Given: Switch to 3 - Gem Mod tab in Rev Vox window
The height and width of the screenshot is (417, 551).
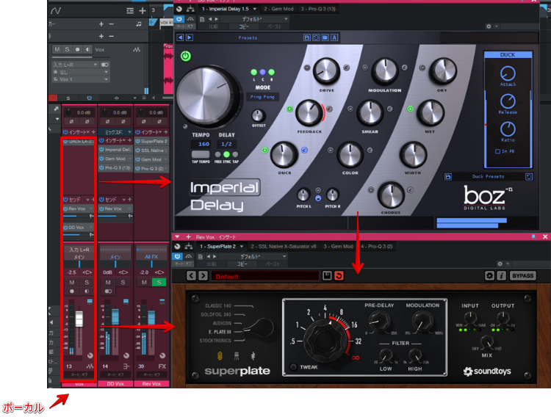Looking at the screenshot, I should click(x=338, y=246).
